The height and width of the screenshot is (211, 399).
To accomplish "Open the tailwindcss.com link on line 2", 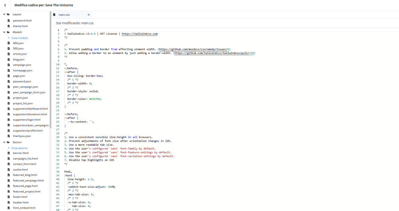I will coord(139,34).
